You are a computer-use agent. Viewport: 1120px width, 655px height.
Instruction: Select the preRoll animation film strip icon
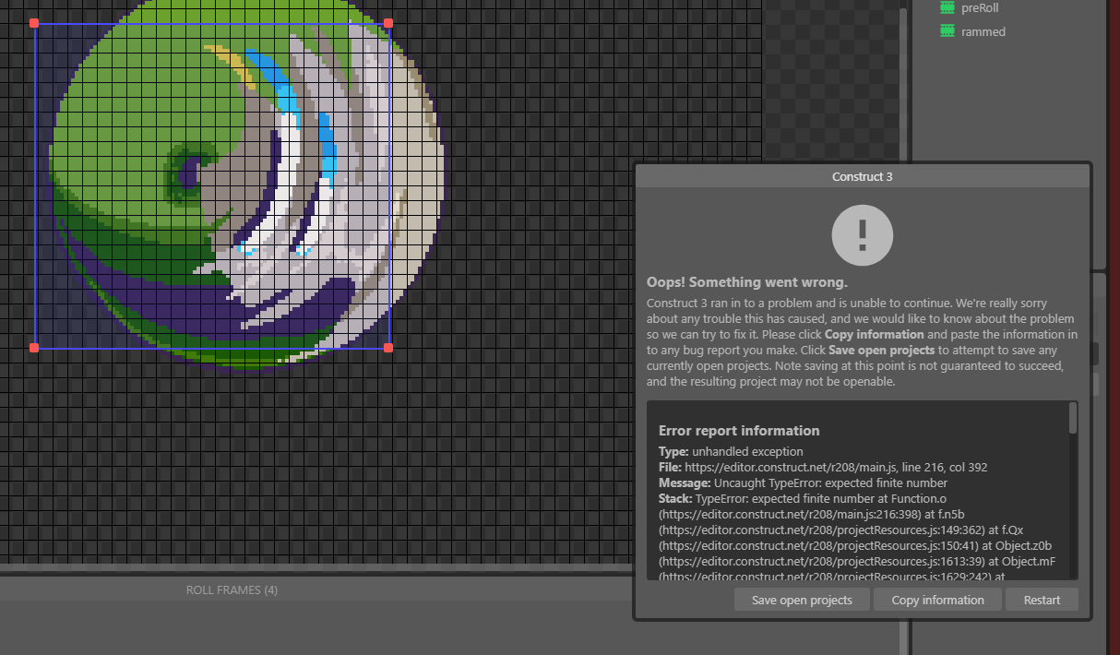tap(947, 7)
